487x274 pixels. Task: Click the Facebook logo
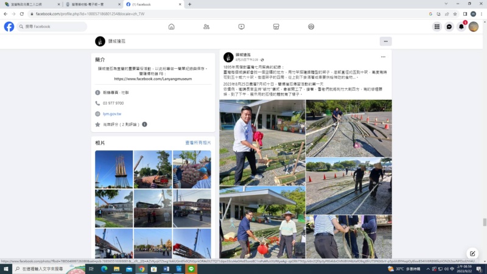click(9, 27)
